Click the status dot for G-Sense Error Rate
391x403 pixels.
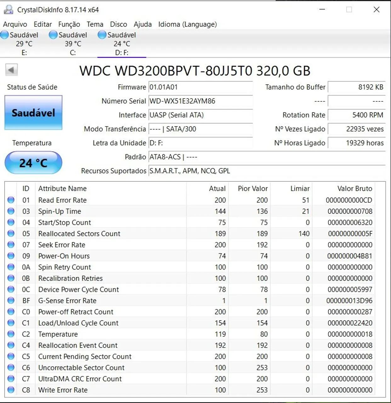pos(11,300)
